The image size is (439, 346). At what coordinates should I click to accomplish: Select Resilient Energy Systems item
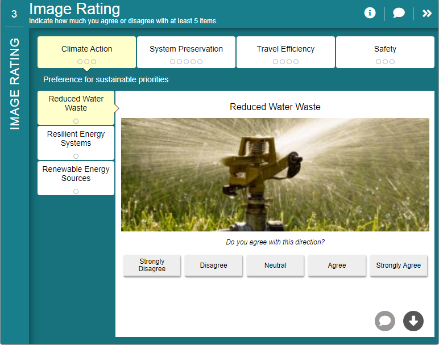point(76,142)
